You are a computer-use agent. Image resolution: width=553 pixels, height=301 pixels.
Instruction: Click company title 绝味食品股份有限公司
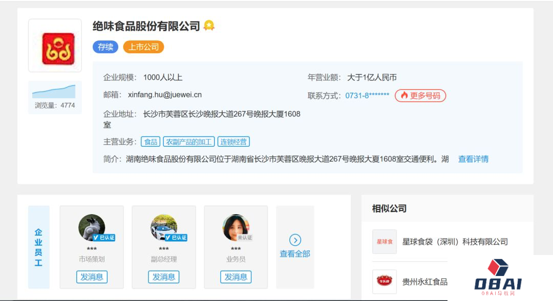[x=146, y=26]
